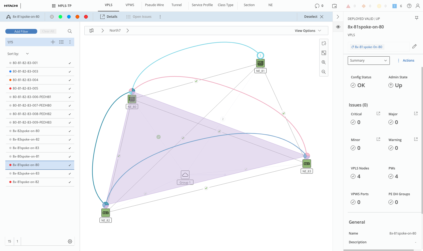Screen dimensions: 423x251
Task: Click the NE_81 node icon
Action: pyautogui.click(x=260, y=63)
